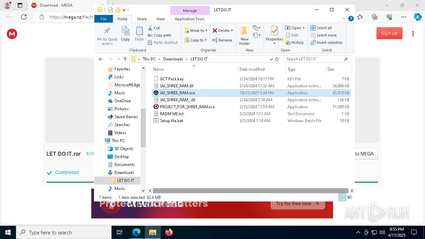
Task: Refresh the LET DO IT folder view
Action: click(x=277, y=59)
